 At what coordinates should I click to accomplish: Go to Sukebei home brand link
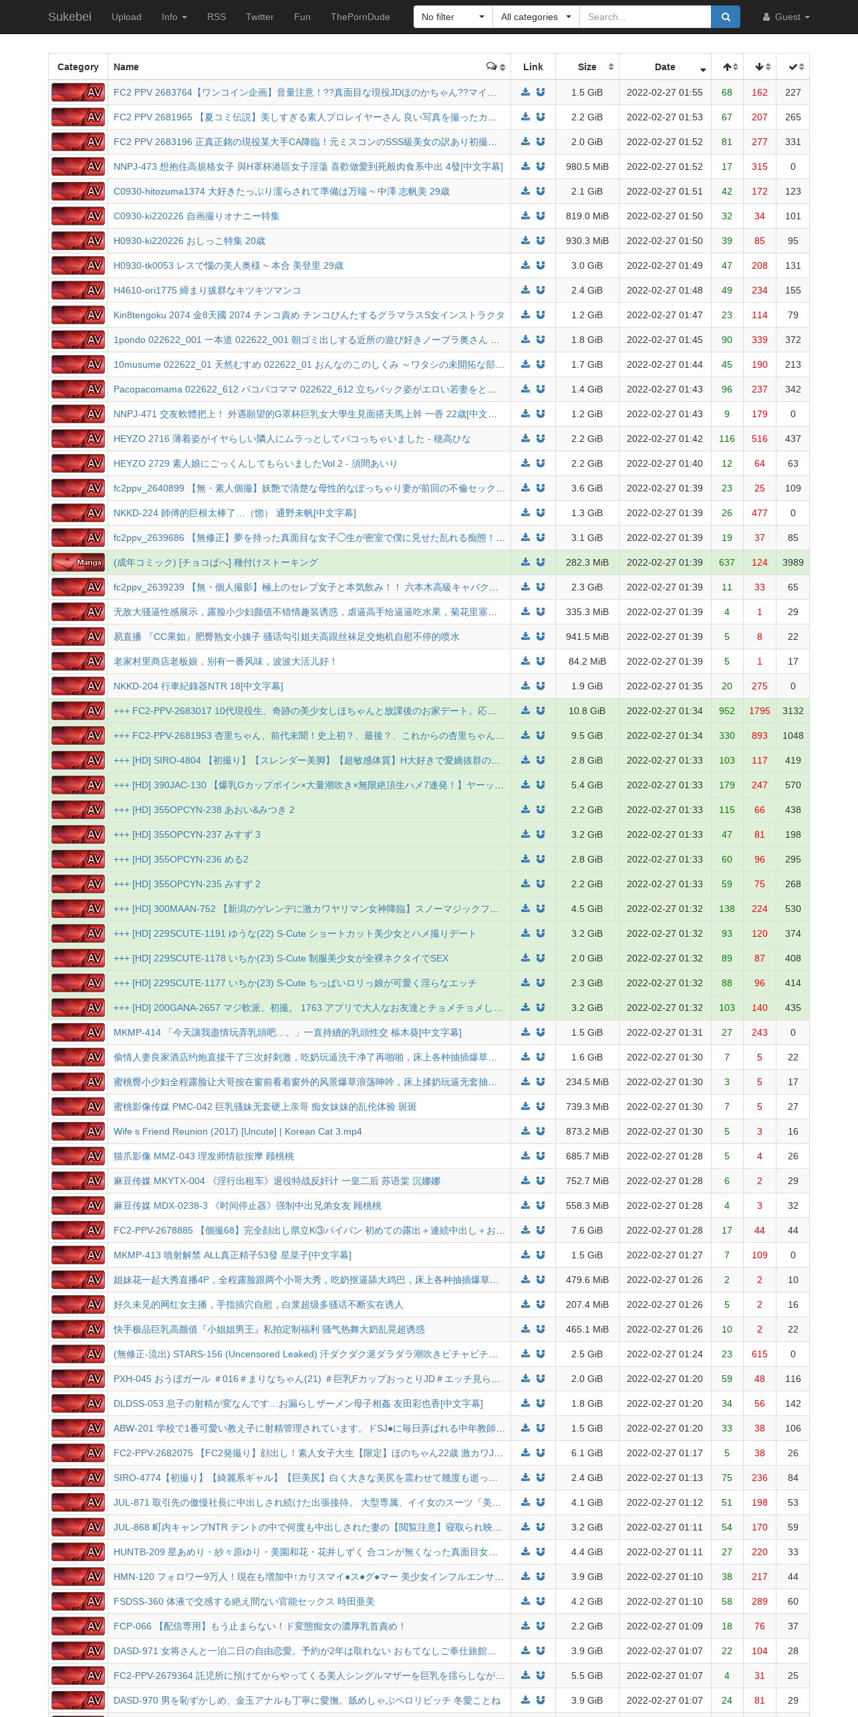pyautogui.click(x=69, y=17)
